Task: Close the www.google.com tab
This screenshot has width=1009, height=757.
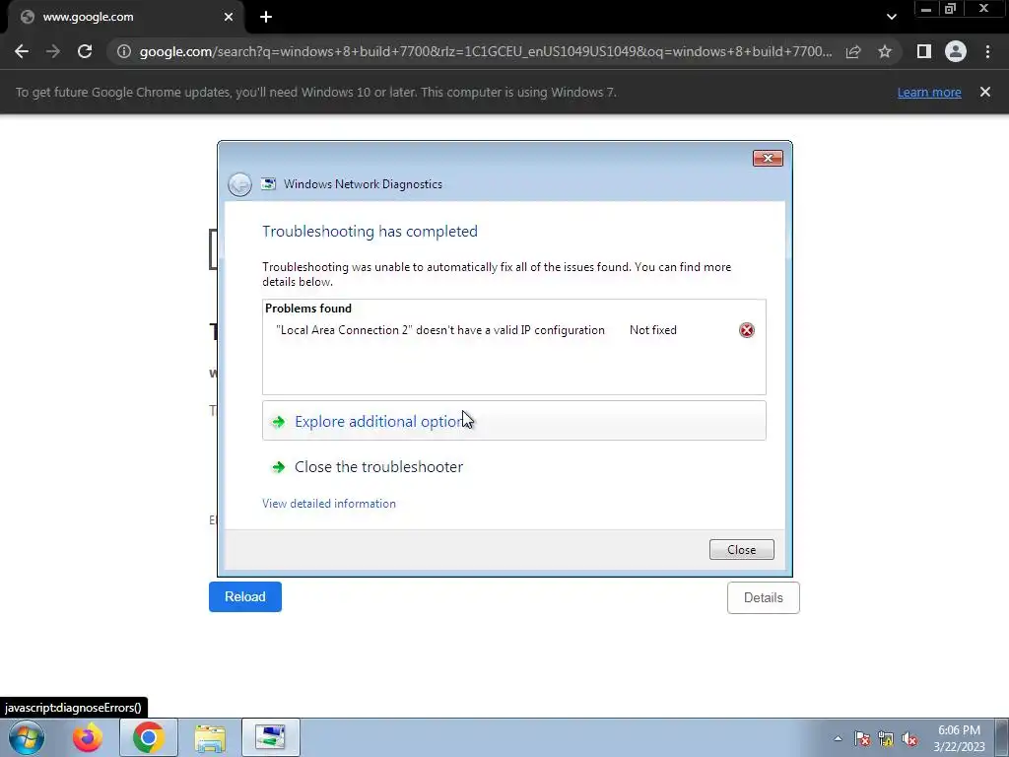Action: 229,18
